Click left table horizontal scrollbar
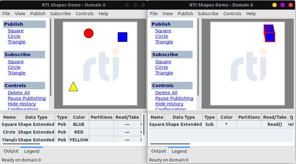296x164 pixels. (21, 144)
